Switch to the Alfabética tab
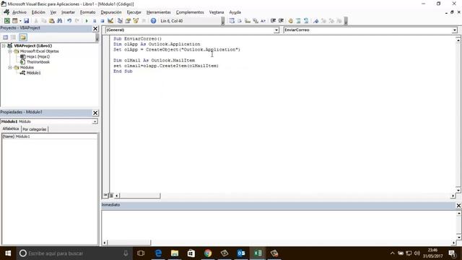462x260 pixels. (11, 129)
